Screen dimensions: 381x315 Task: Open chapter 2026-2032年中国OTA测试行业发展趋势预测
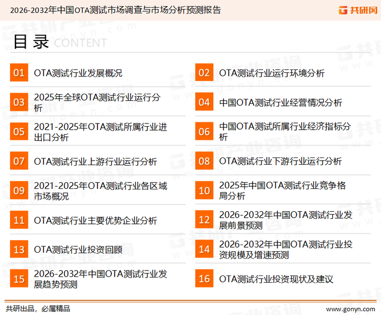[x=101, y=279]
